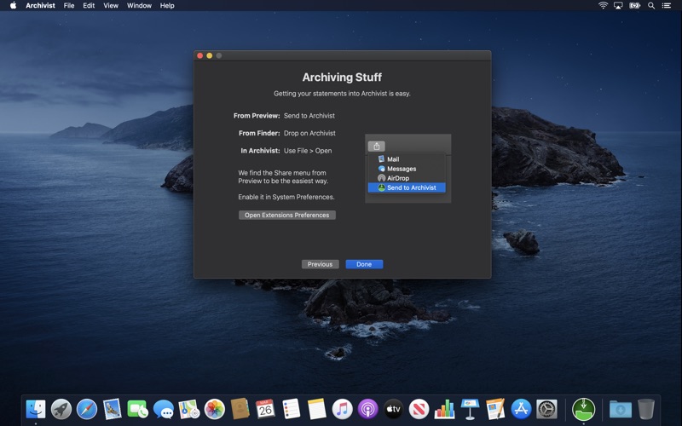Viewport: 682px width, 426px height.
Task: Open Notification Center list icon
Action: pos(667,5)
